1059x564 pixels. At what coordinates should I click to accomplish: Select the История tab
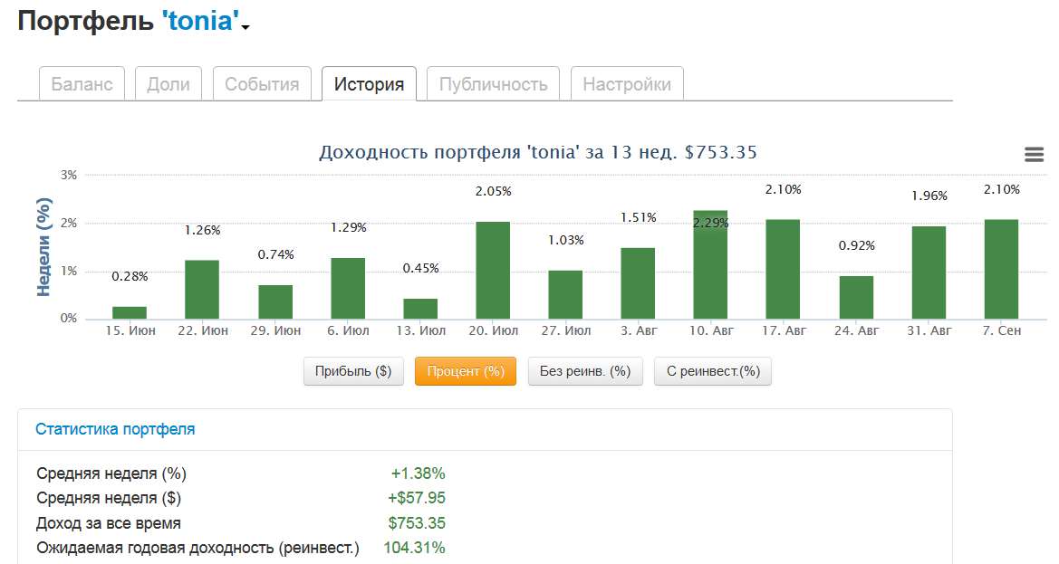pos(369,84)
